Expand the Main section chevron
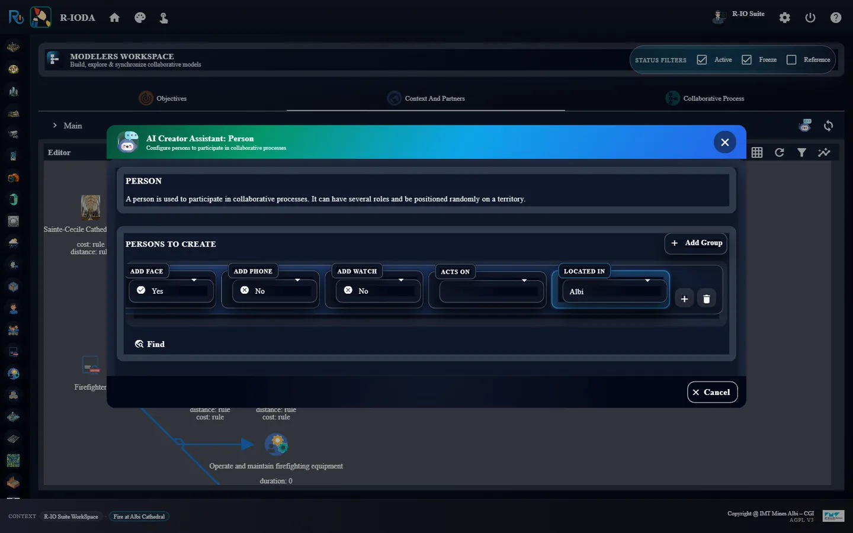Viewport: 853px width, 533px height. 55,126
